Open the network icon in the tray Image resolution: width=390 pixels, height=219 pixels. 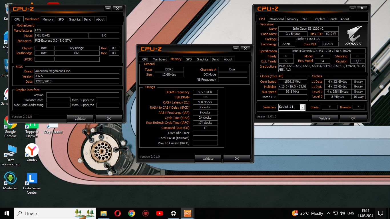[336, 213]
